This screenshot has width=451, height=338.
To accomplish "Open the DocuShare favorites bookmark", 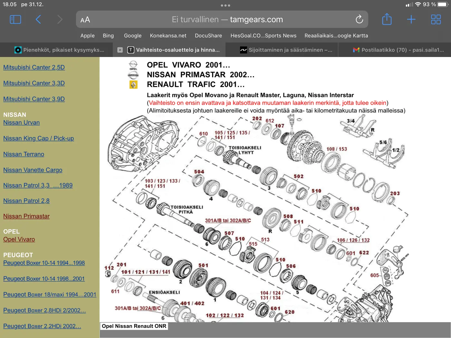I will pyautogui.click(x=208, y=36).
